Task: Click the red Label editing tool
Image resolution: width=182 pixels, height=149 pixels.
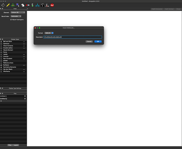Action: click(52, 5)
